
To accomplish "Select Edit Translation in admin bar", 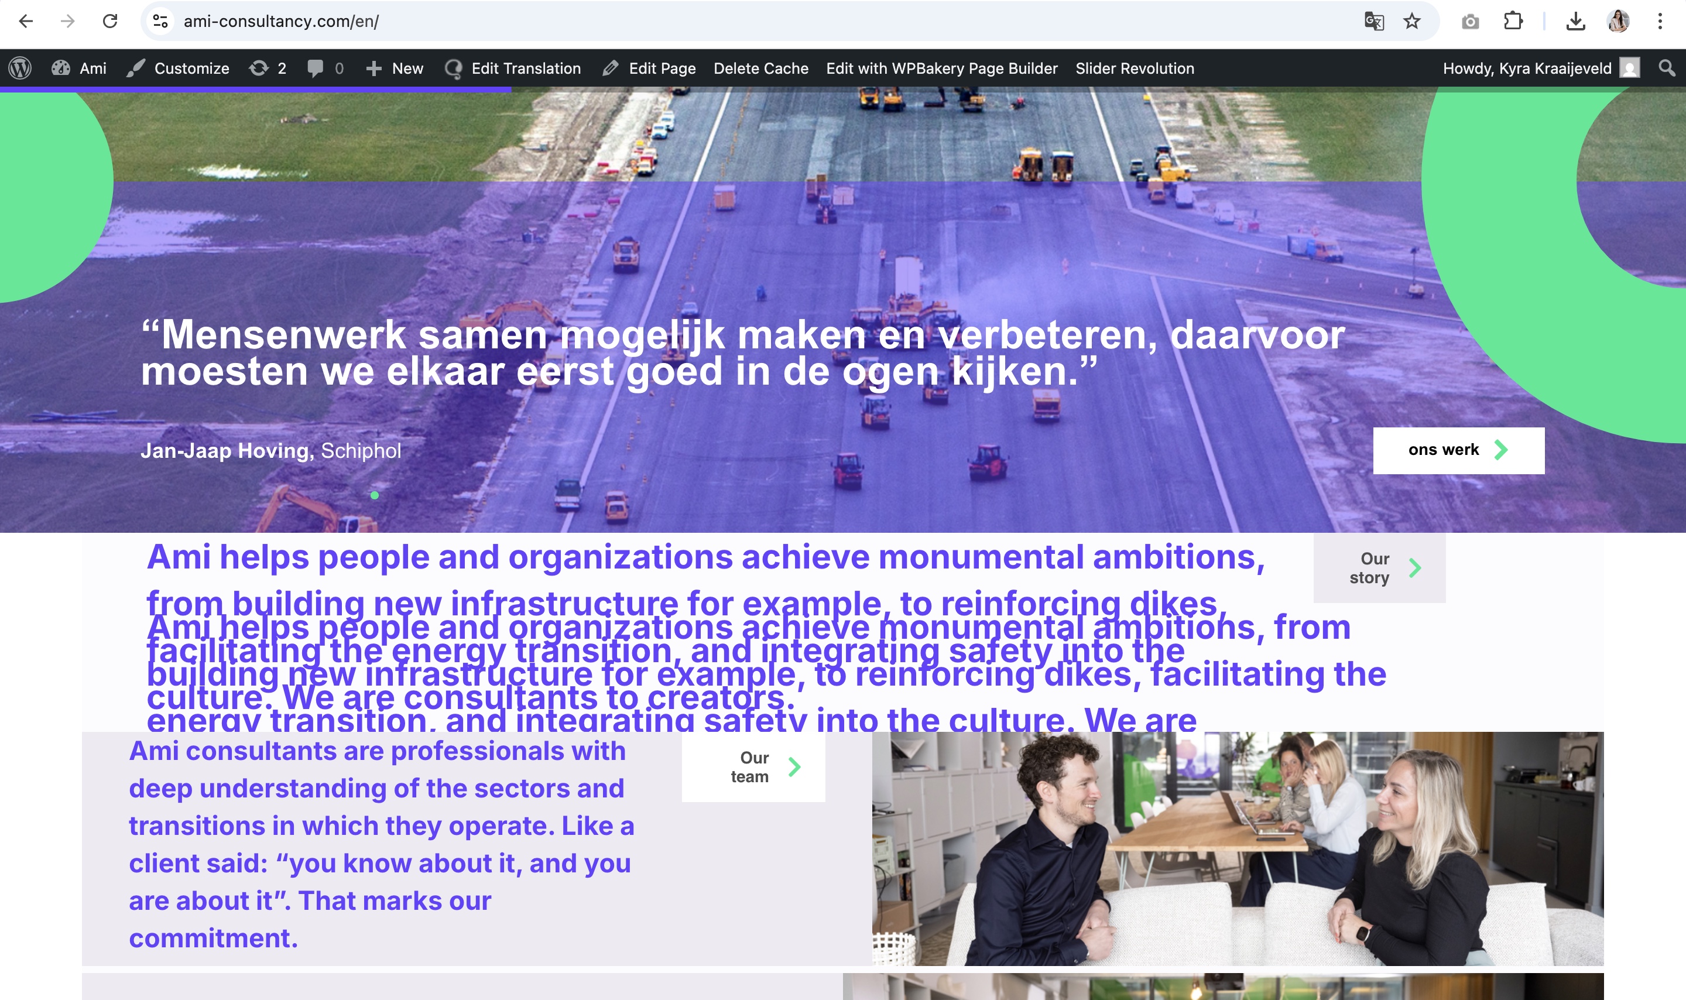I will coord(513,68).
